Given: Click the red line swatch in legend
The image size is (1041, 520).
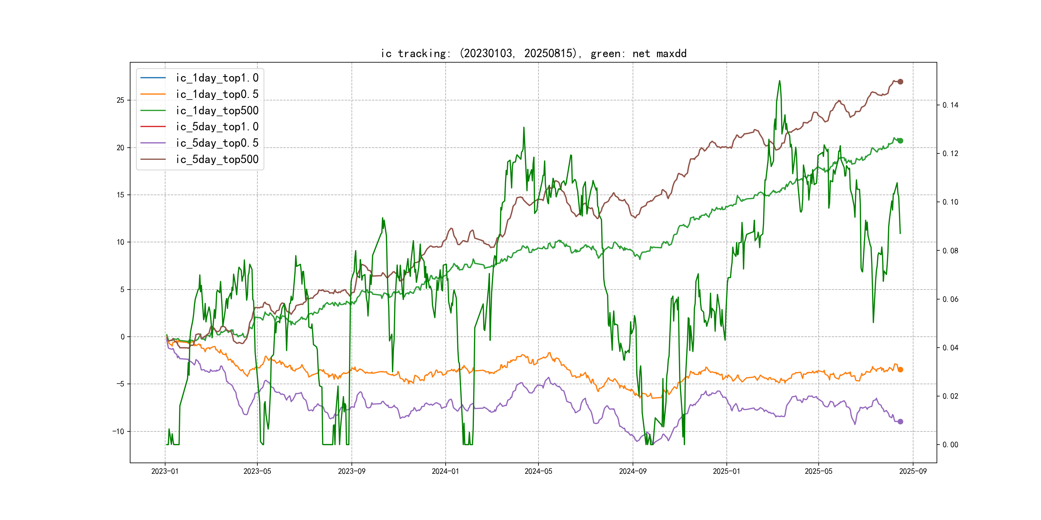Looking at the screenshot, I should 153,127.
